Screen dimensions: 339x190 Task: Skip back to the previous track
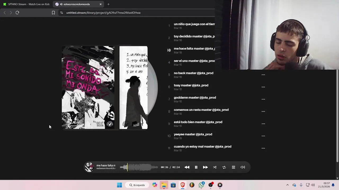point(187,167)
